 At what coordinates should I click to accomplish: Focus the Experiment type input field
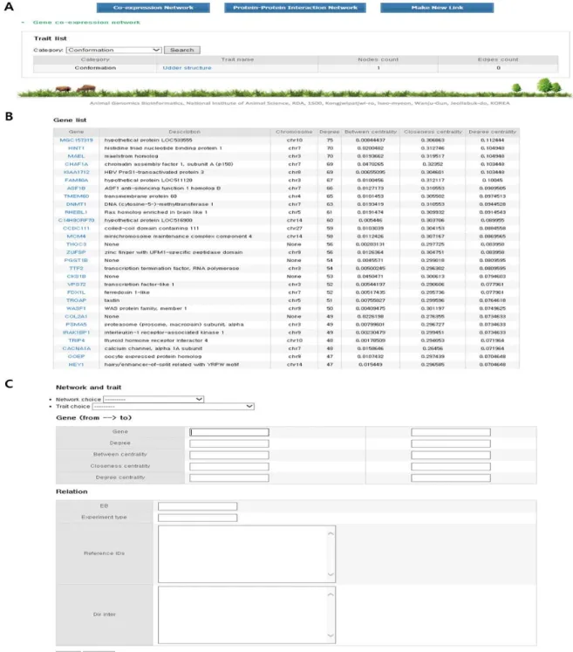click(x=197, y=518)
